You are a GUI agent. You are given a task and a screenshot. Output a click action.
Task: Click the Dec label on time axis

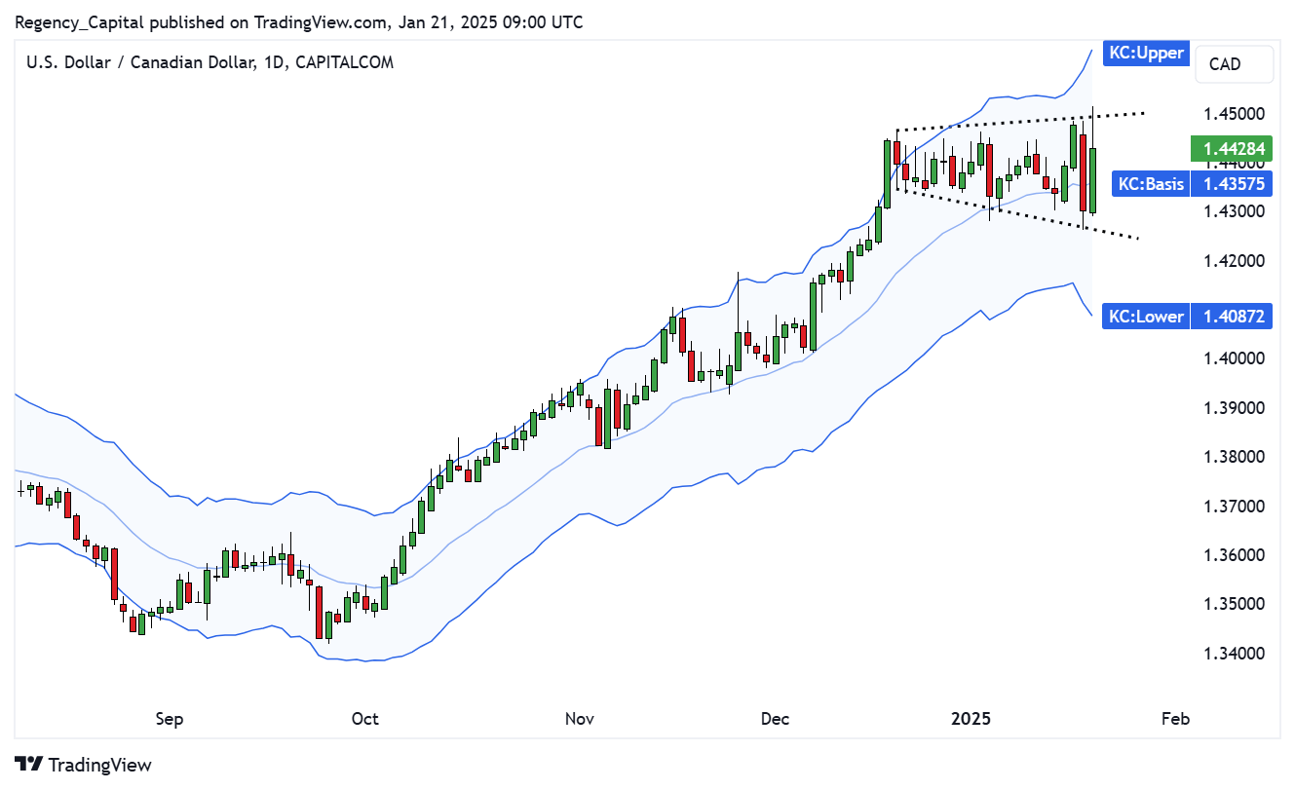pos(775,719)
